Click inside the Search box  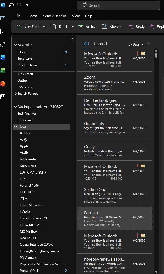point(118,5)
